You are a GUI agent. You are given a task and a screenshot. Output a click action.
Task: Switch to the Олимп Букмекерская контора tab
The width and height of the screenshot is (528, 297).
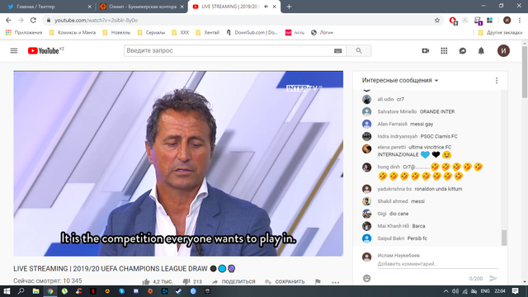141,7
